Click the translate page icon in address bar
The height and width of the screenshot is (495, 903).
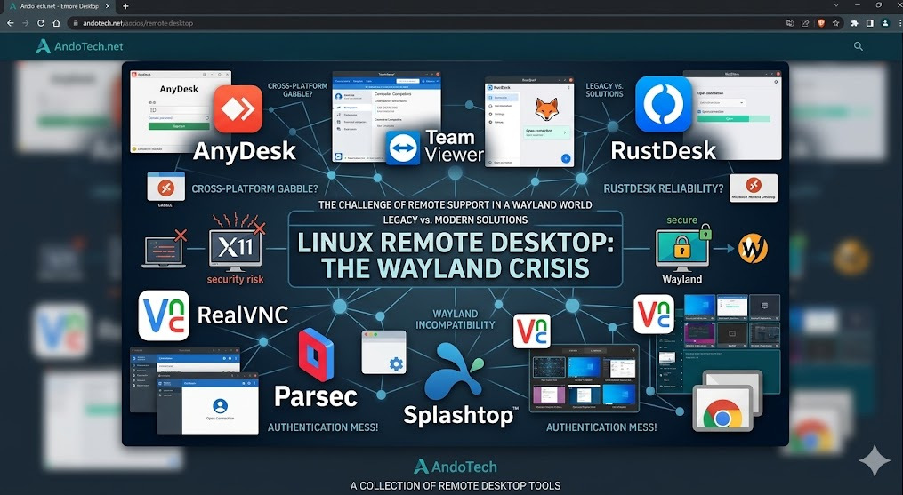(x=789, y=23)
